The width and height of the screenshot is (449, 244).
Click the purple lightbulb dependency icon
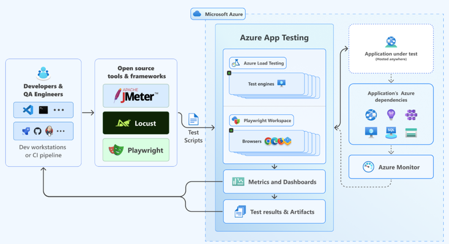click(x=391, y=115)
